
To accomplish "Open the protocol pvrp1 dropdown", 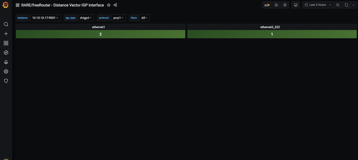I will click(118, 18).
